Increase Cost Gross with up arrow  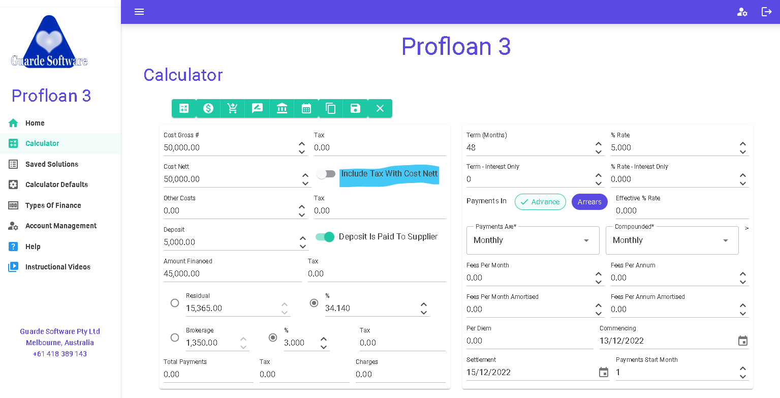click(x=302, y=144)
